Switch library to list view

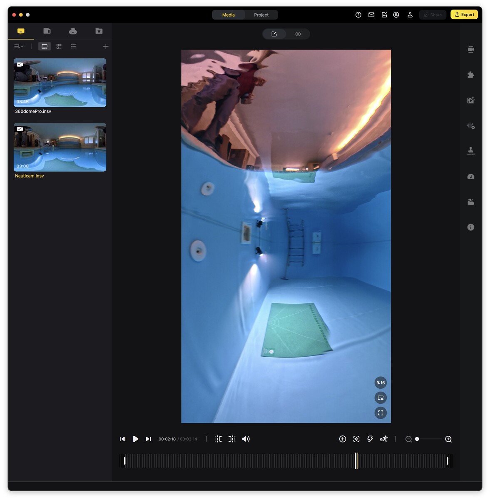(73, 46)
